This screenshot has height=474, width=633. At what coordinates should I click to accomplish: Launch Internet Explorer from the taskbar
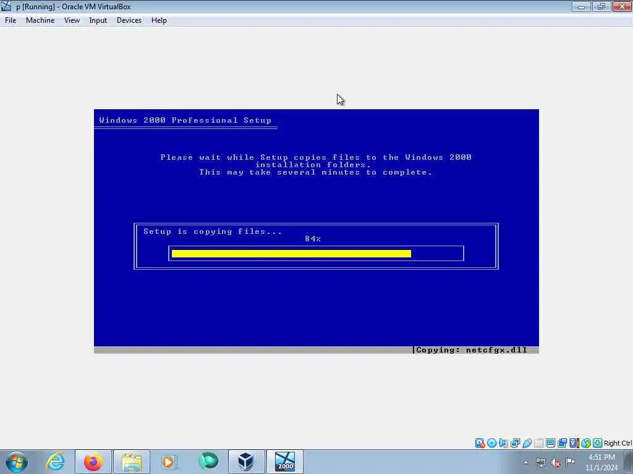[55, 462]
